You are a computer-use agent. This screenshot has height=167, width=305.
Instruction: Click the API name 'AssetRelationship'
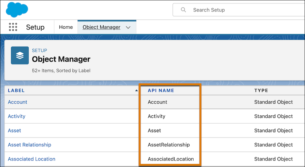[169, 145]
